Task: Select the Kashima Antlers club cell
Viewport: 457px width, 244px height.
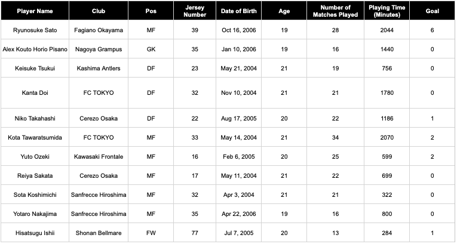Action: [98, 69]
